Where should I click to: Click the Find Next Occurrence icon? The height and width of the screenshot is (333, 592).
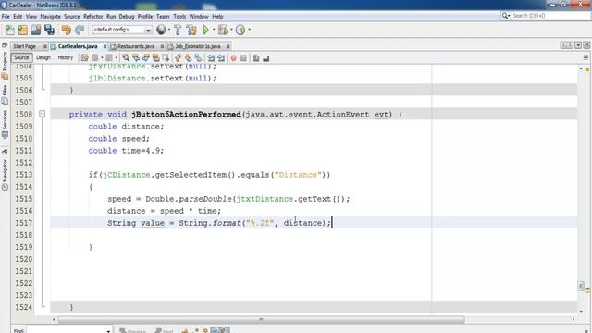pyautogui.click(x=146, y=57)
